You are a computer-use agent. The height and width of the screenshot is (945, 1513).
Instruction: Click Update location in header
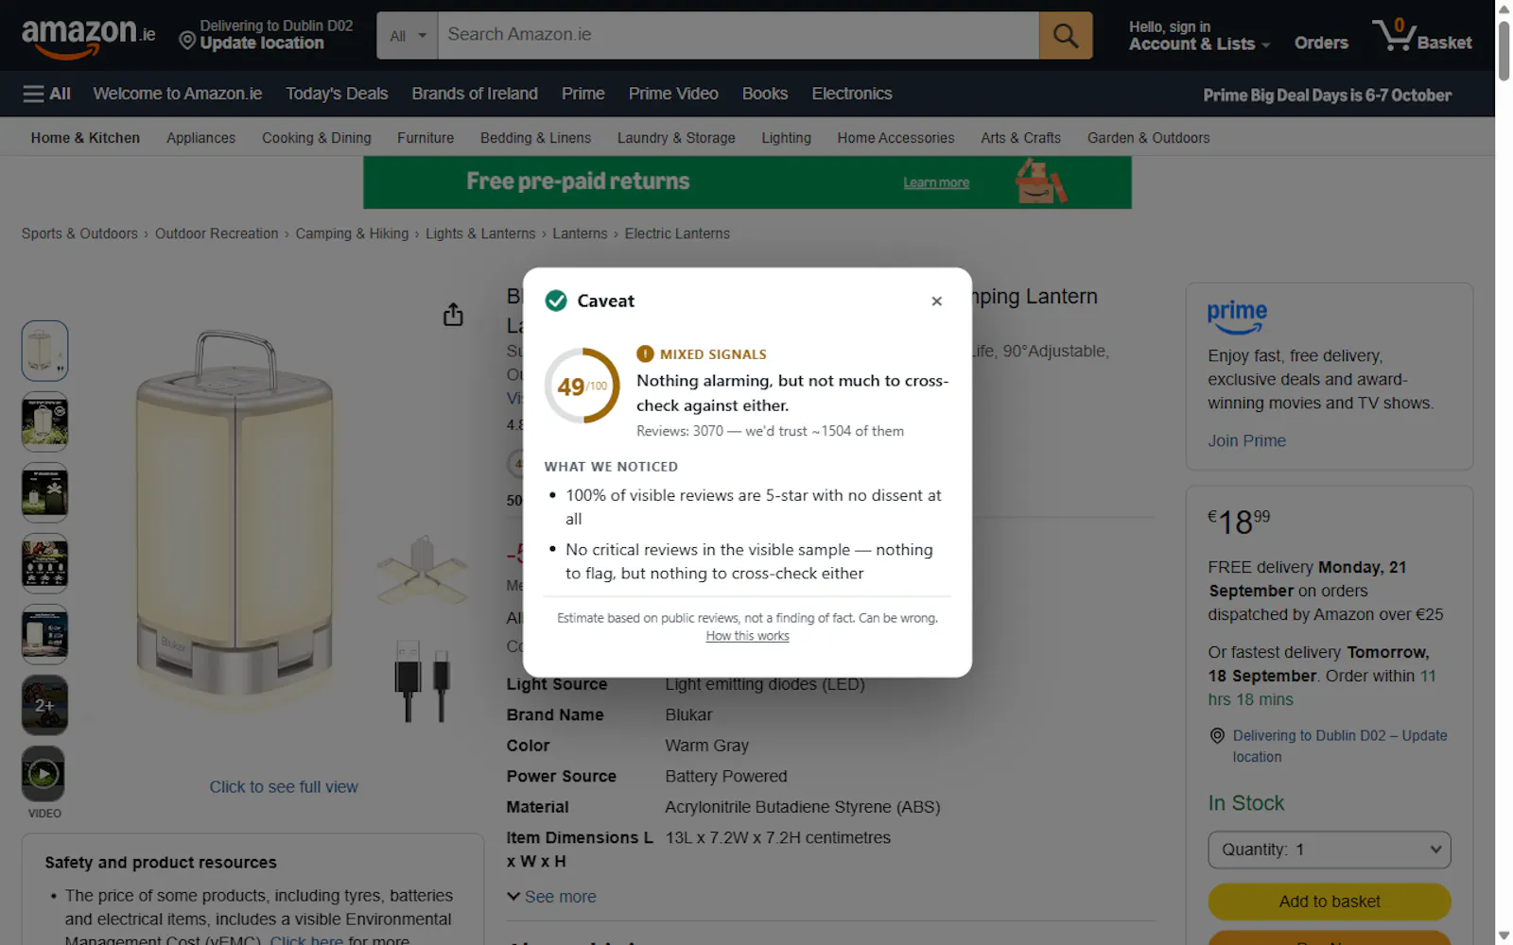[x=262, y=43]
